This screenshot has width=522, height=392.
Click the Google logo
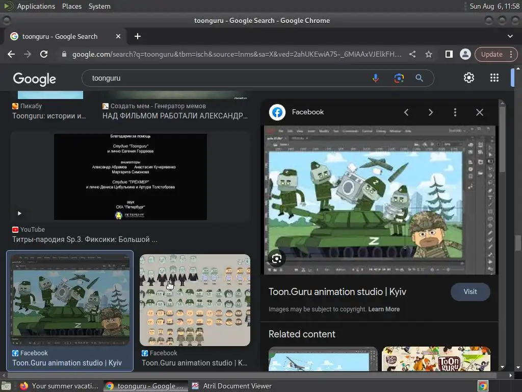coord(34,79)
